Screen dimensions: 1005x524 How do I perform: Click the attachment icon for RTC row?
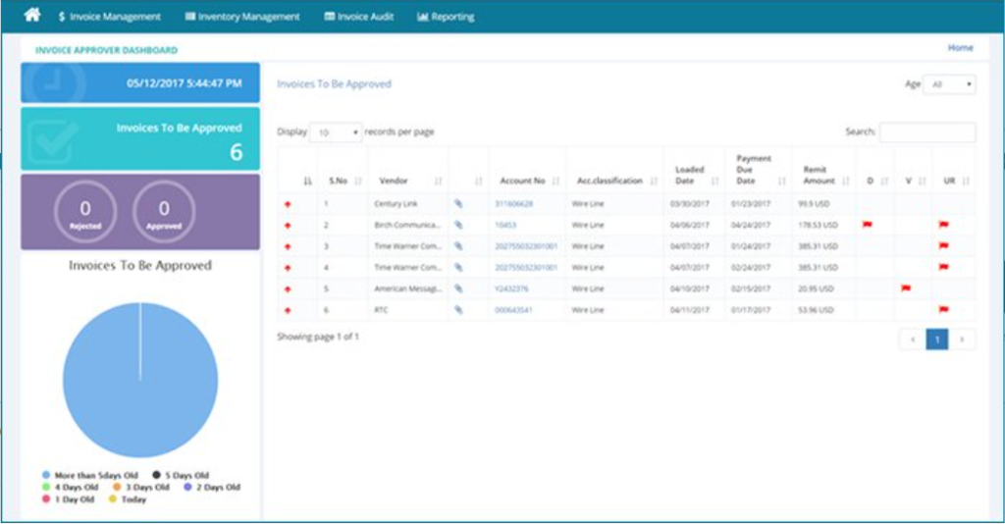point(458,310)
